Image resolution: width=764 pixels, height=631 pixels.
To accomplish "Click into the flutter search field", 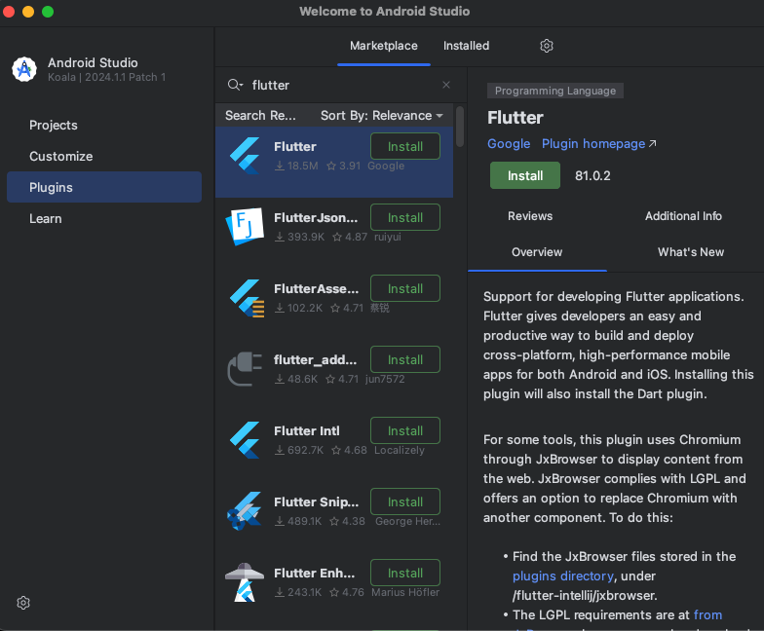I will tap(343, 85).
